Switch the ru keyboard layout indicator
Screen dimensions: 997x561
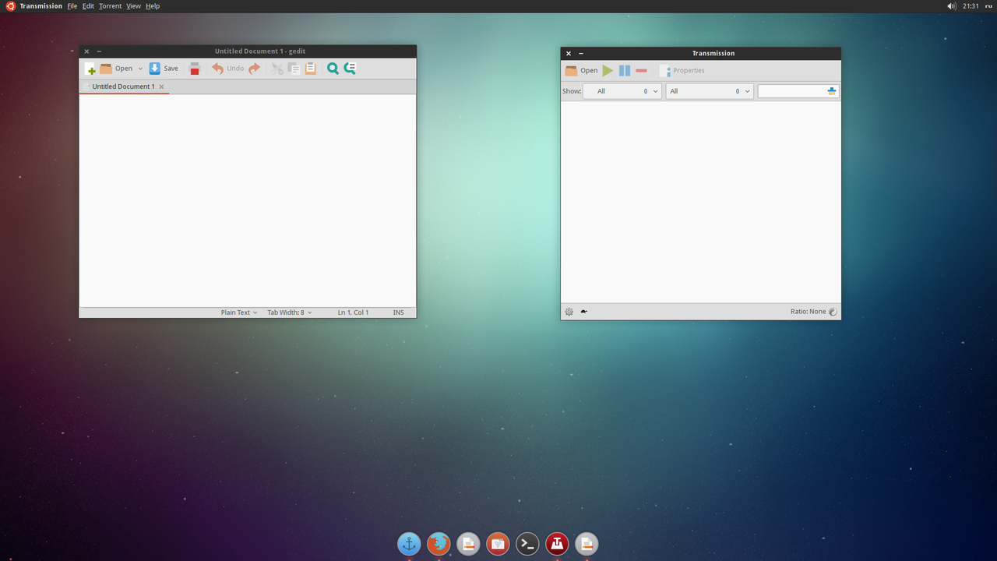988,6
